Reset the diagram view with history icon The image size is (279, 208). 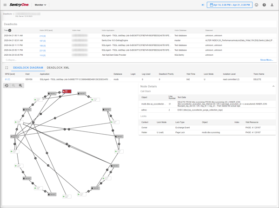click(x=7, y=85)
